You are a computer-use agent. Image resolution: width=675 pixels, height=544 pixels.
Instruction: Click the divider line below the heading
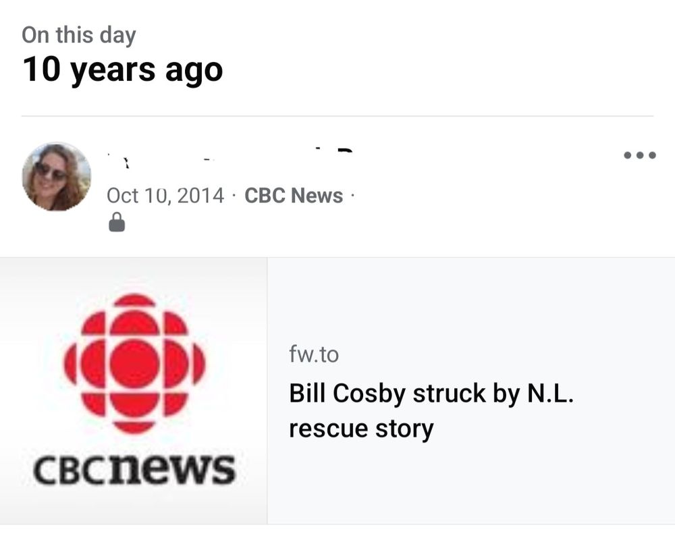(337, 116)
